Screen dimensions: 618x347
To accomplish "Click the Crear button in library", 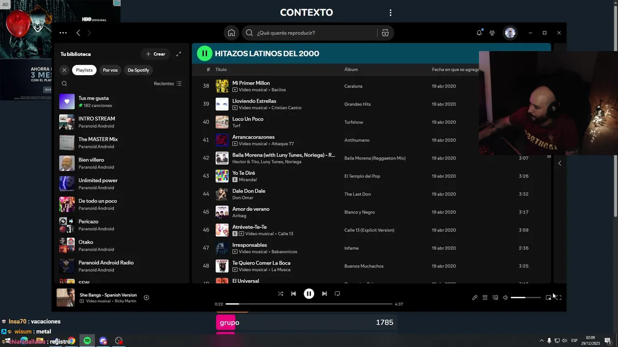I will 155,54.
